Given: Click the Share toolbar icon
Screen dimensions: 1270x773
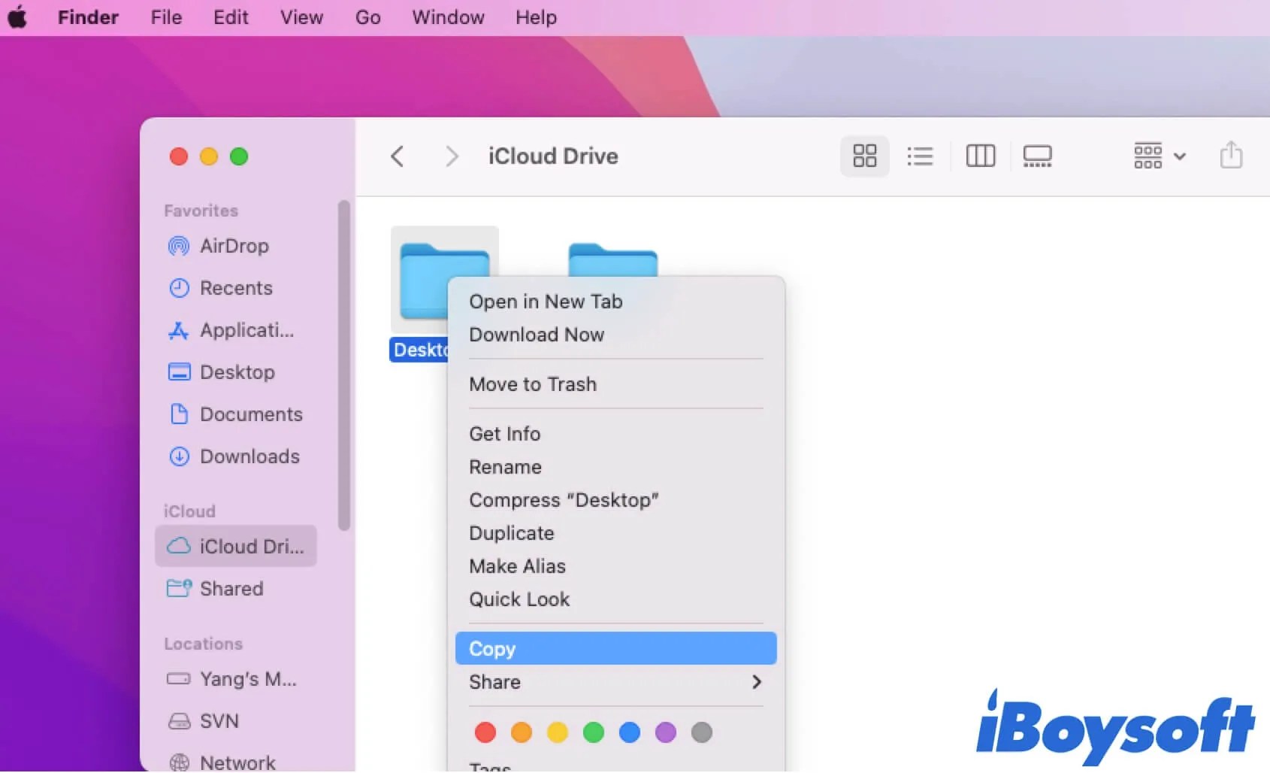Looking at the screenshot, I should click(x=1231, y=156).
